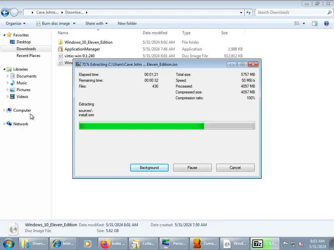Select the Windows_10_Eleven_Edition folder icon
This screenshot has height=250, width=334.
[x=60, y=42]
